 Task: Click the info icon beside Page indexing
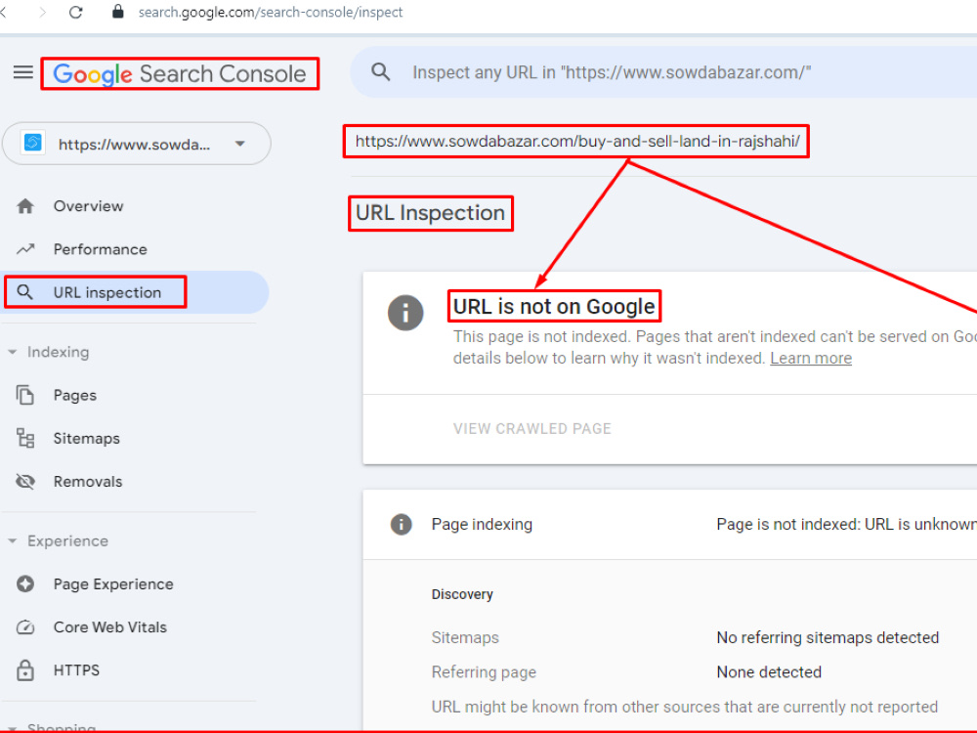pyautogui.click(x=402, y=524)
